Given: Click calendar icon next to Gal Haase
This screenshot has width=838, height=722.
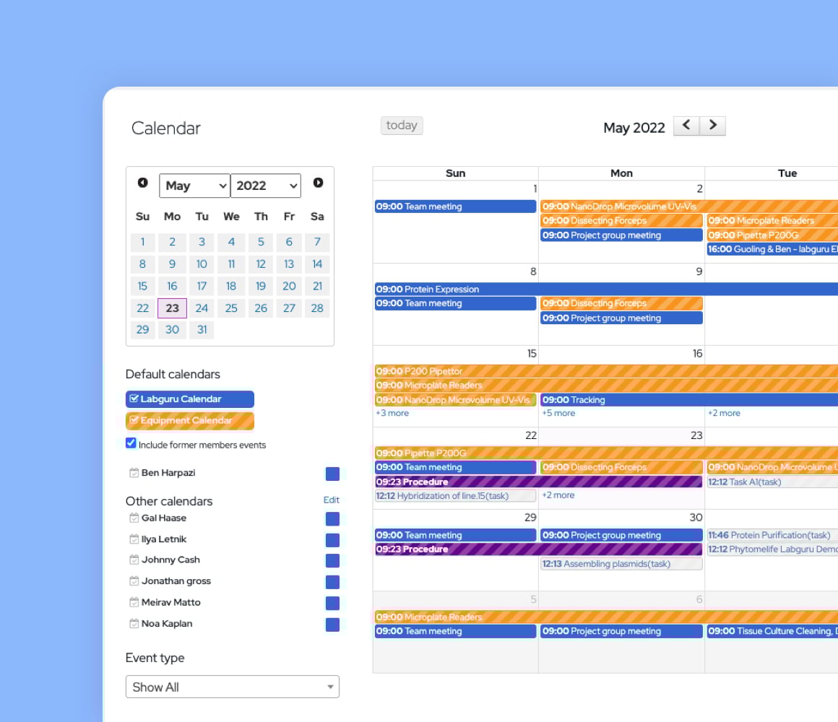Looking at the screenshot, I should 134,518.
